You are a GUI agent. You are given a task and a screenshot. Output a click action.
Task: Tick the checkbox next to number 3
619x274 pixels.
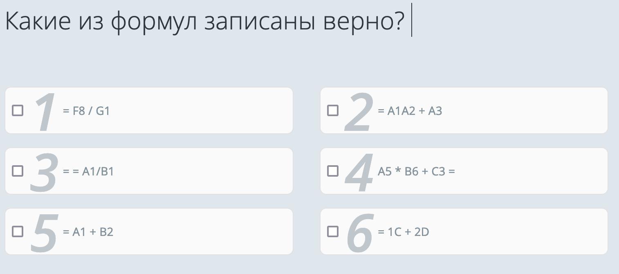tap(18, 171)
